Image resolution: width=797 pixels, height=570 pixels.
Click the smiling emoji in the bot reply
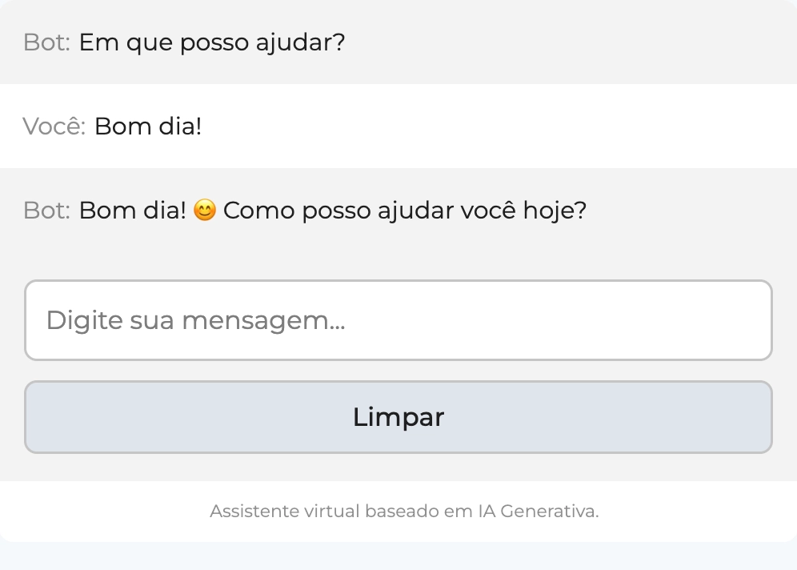pos(205,211)
